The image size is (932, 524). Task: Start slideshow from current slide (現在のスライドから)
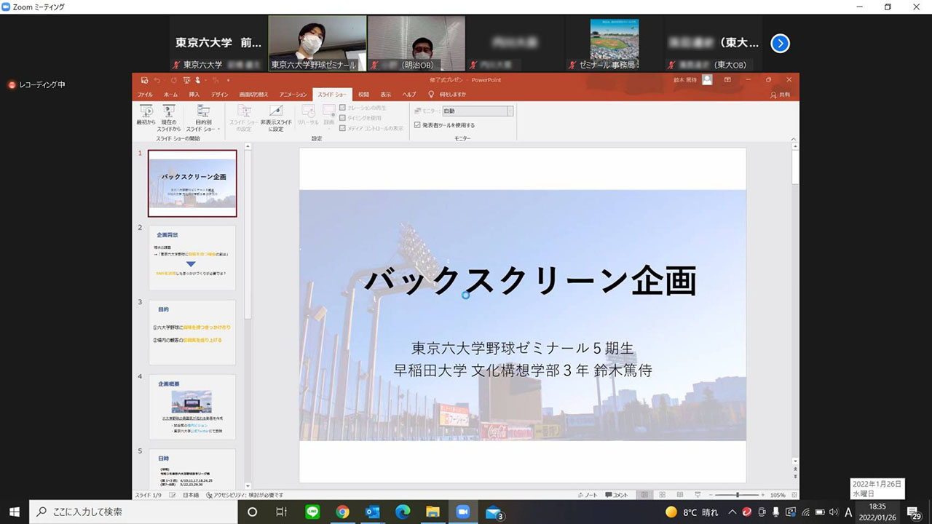169,116
